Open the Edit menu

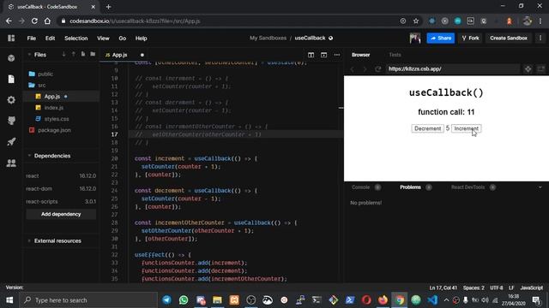point(50,38)
